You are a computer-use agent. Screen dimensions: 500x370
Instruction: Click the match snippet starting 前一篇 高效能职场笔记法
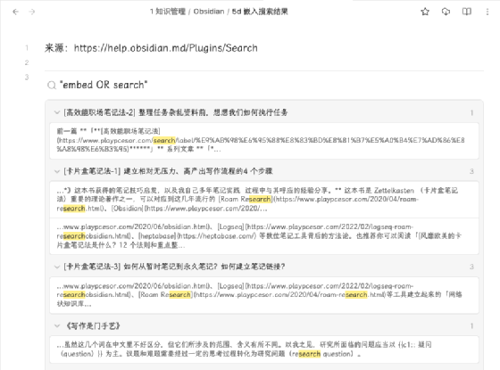264,141
